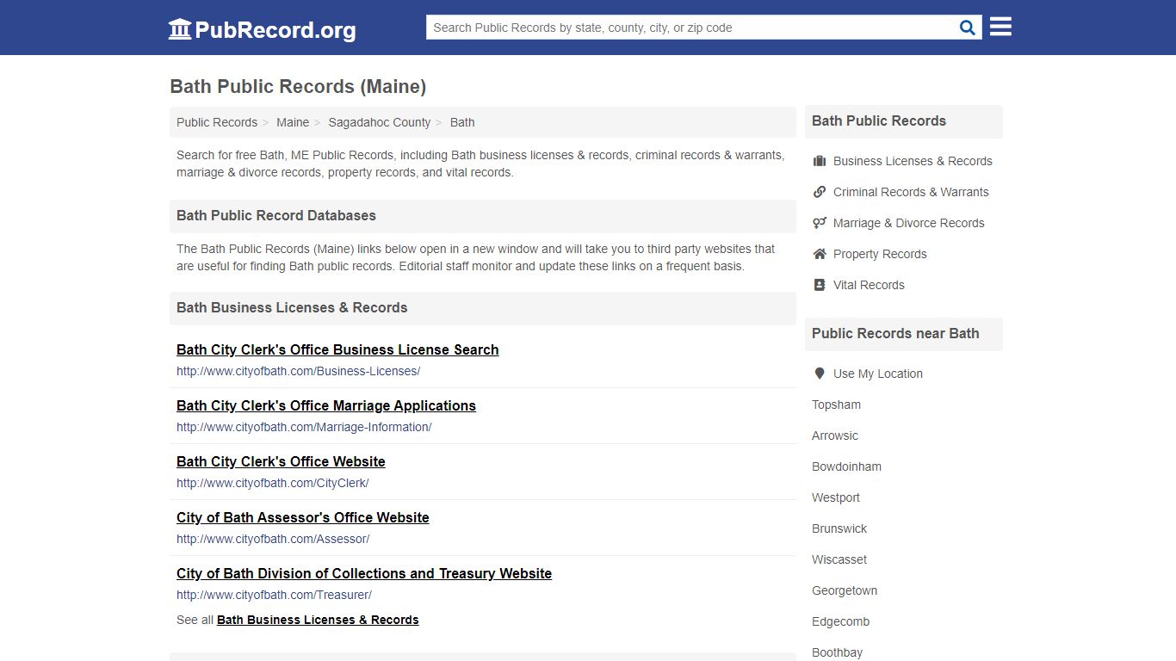1176x661 pixels.
Task: Click the house icon beside Property Records
Action: pos(820,254)
